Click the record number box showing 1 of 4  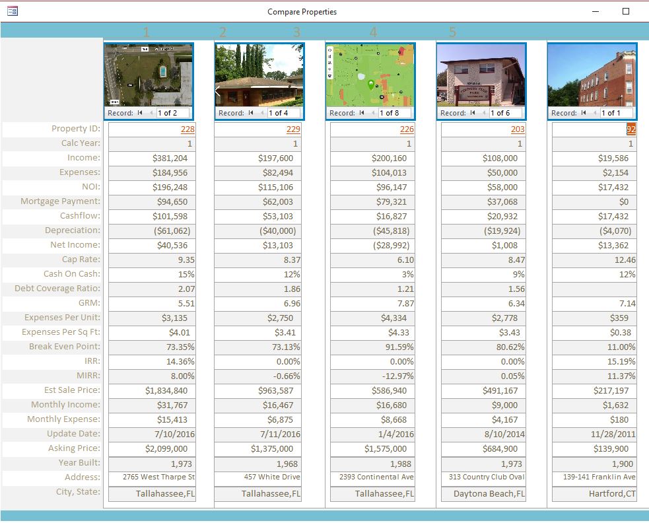[x=283, y=113]
